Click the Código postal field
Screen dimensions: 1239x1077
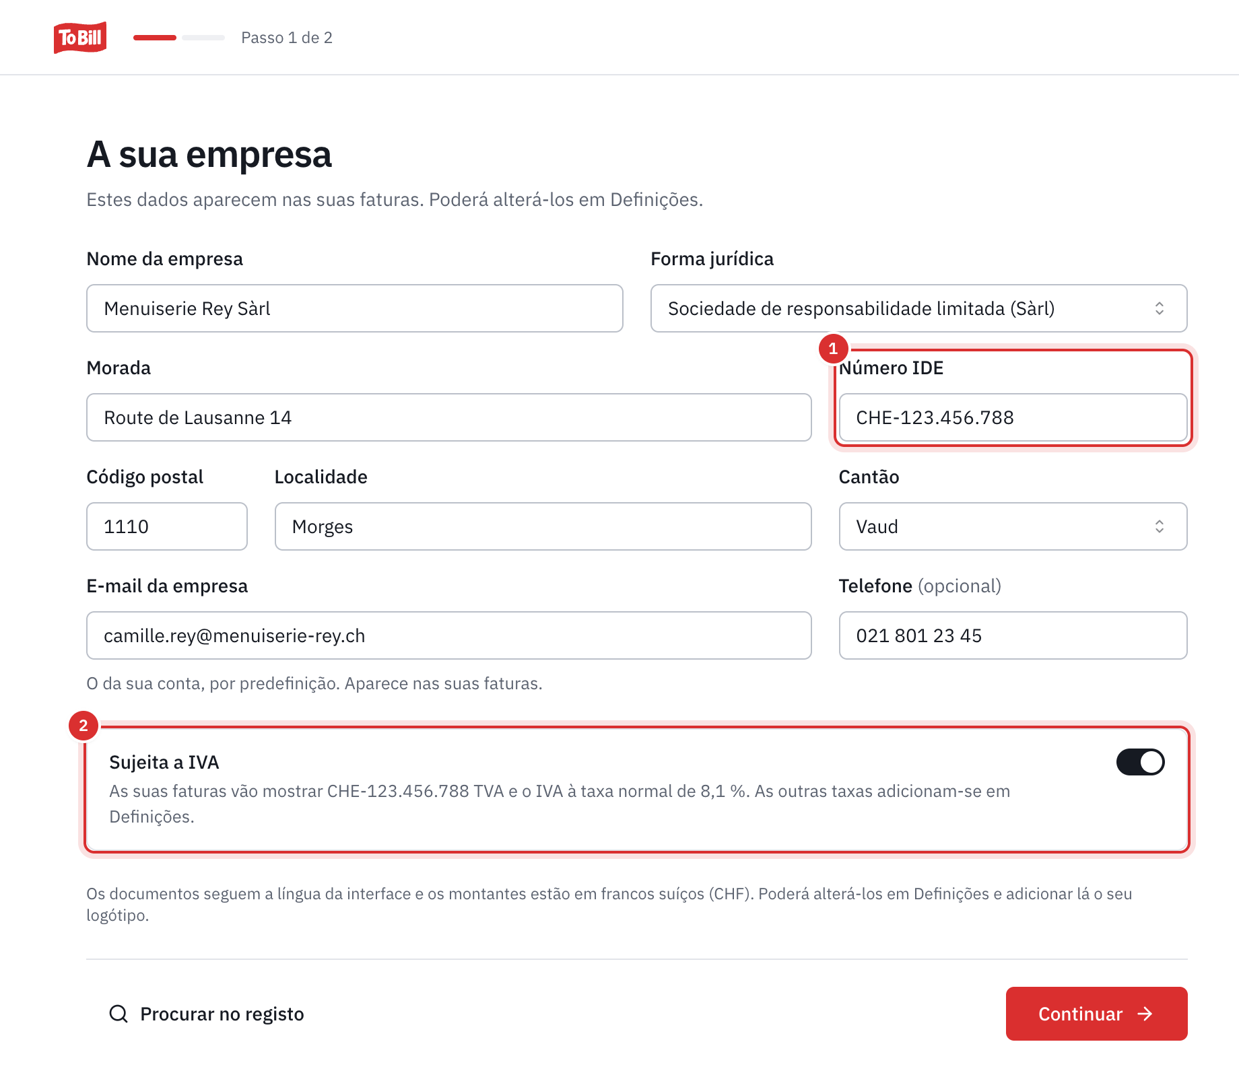point(167,526)
